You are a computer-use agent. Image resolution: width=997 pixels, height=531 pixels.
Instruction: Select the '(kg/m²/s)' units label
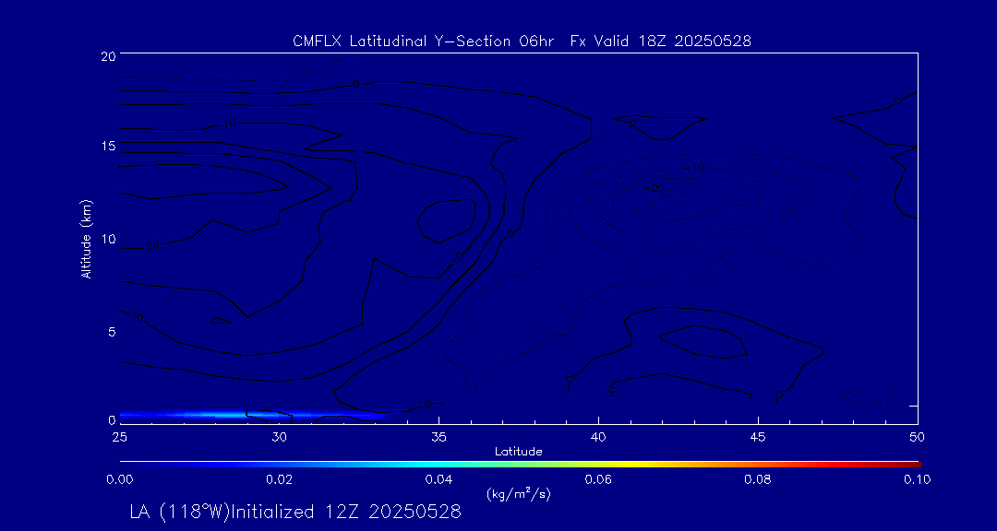pos(519,494)
